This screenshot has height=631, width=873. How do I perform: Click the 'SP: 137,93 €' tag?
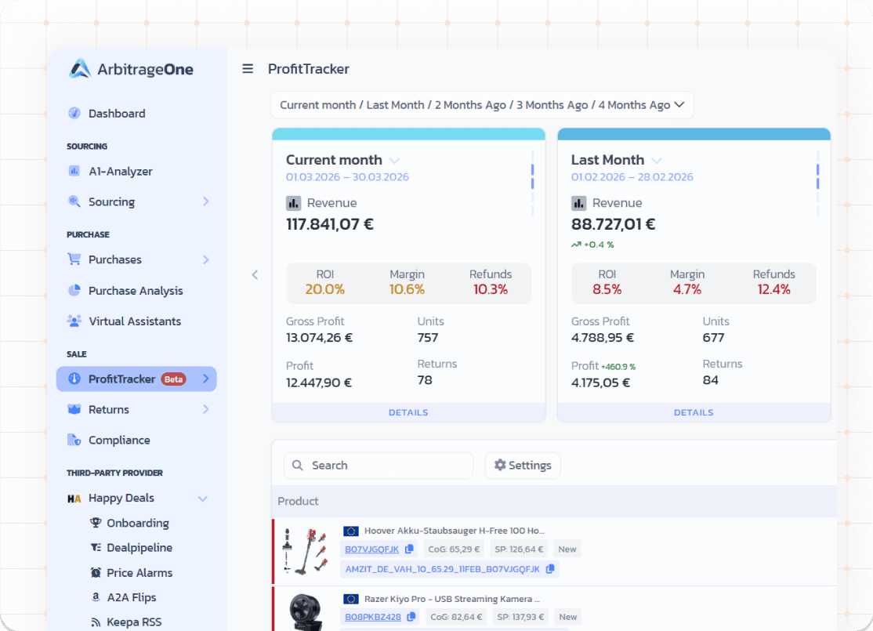(520, 617)
